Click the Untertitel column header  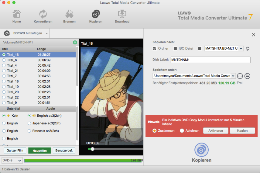[x=13, y=109]
